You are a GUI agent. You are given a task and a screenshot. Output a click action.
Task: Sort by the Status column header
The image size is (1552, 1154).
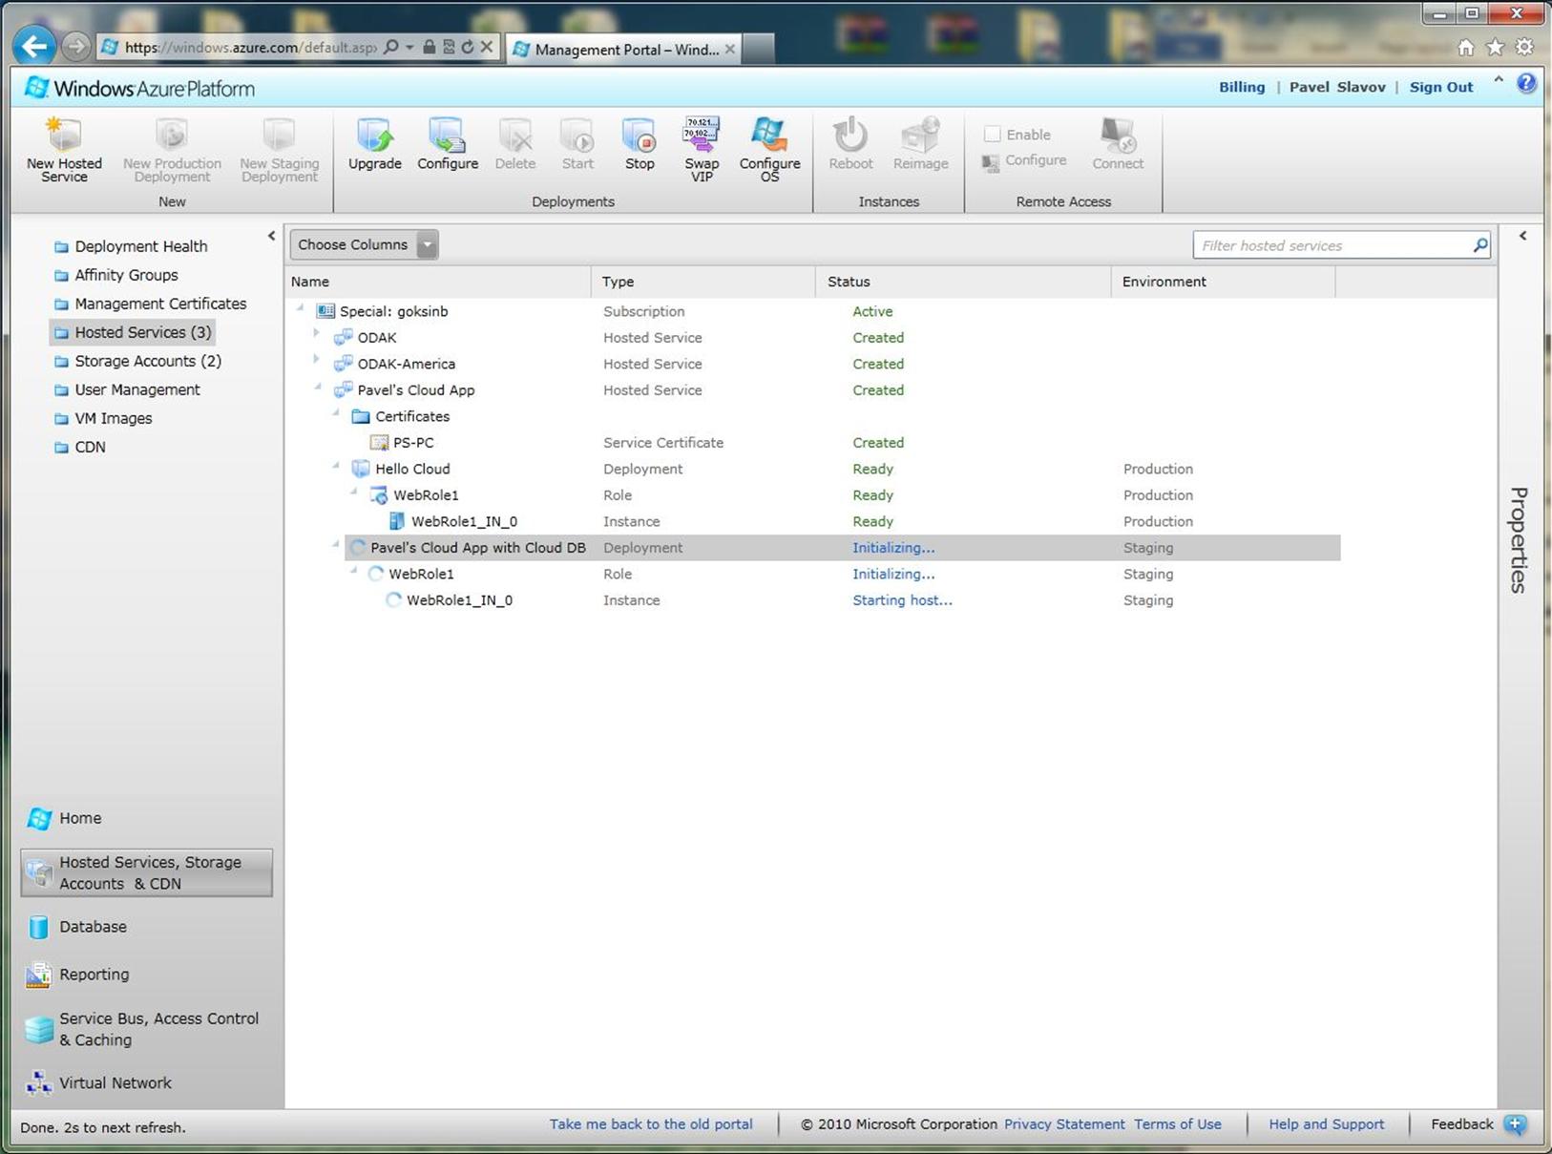[x=963, y=282]
